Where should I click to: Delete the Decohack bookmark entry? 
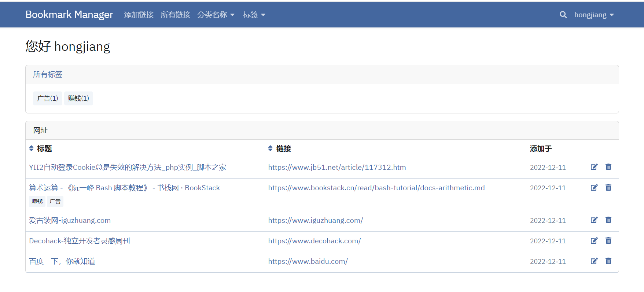608,240
